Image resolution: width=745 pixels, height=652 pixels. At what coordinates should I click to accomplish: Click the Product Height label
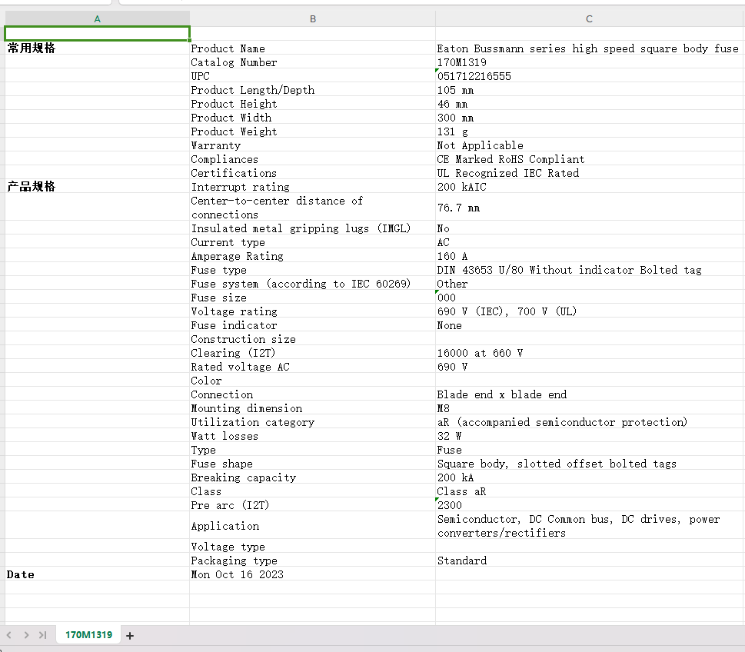coord(313,104)
